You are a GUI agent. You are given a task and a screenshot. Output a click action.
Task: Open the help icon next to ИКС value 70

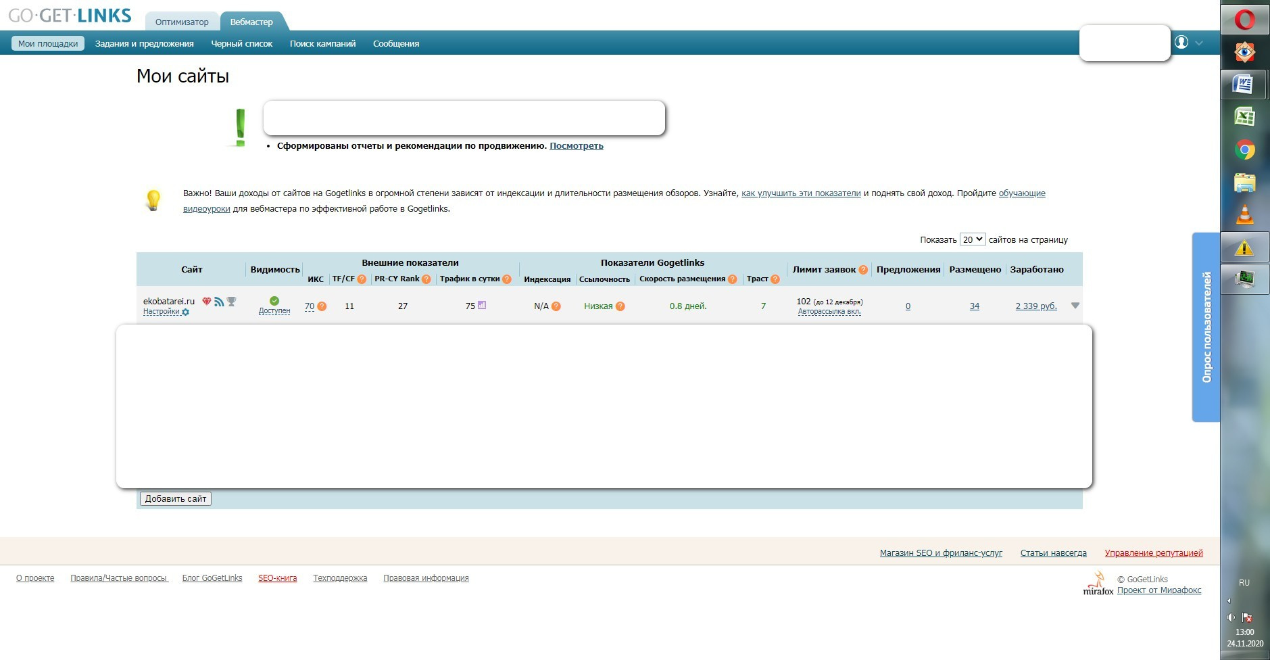pos(322,306)
